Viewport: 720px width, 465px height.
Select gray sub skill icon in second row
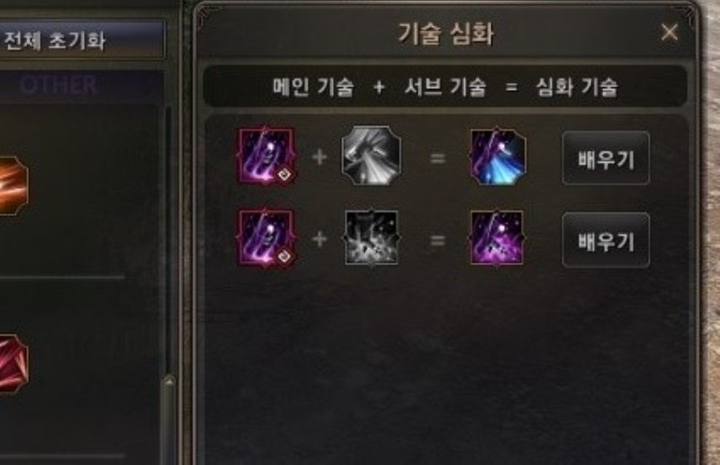tap(372, 237)
